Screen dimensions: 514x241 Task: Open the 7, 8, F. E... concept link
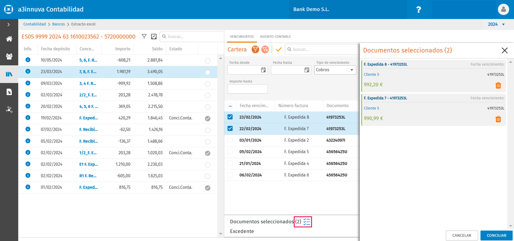[88, 72]
